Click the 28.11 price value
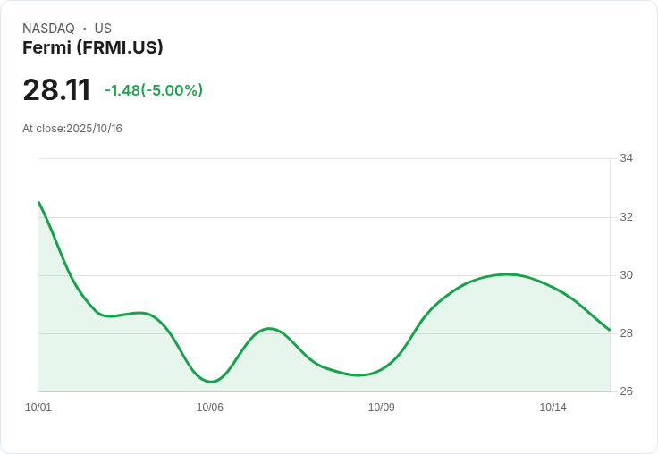Viewport: 658px width, 454px height. click(x=56, y=90)
